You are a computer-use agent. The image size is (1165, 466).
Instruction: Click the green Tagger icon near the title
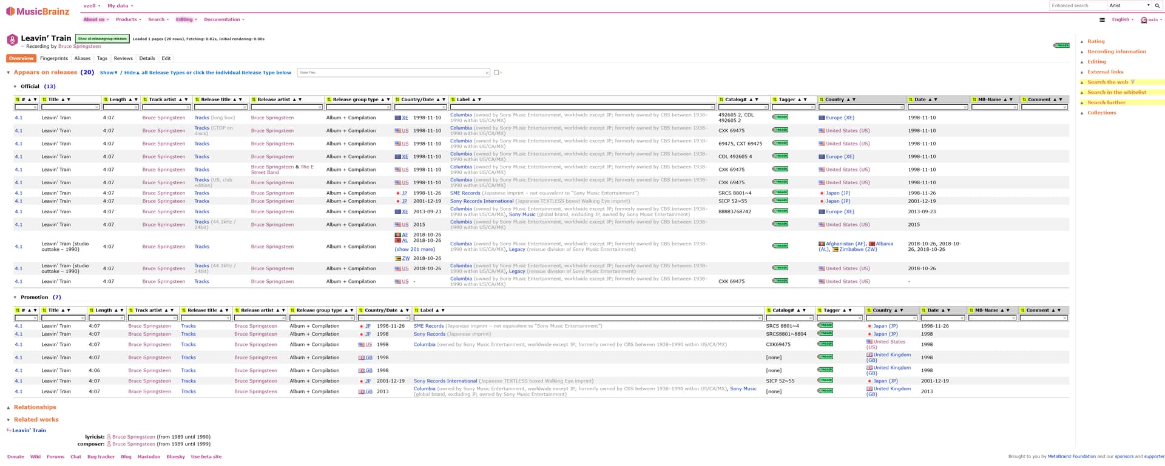1061,45
